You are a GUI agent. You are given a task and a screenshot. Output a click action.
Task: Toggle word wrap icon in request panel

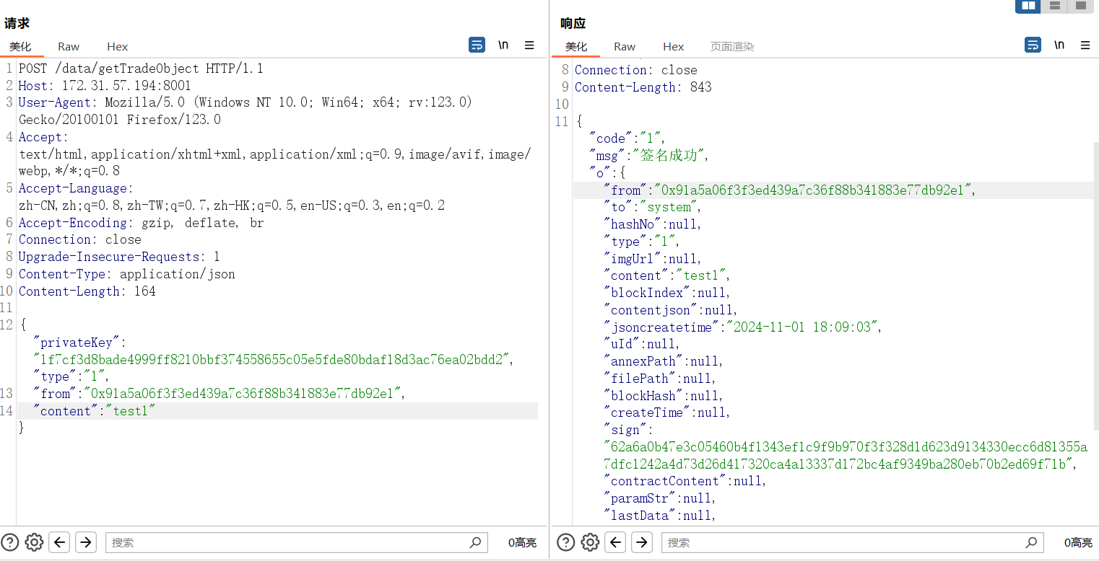pos(477,45)
